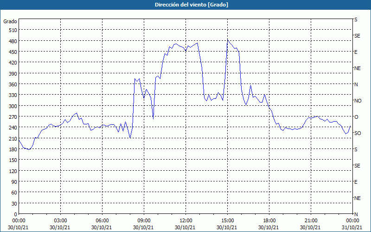Screen dimensions: 371x232
Task: Select the 270 y-axis value
Action: 13,117
